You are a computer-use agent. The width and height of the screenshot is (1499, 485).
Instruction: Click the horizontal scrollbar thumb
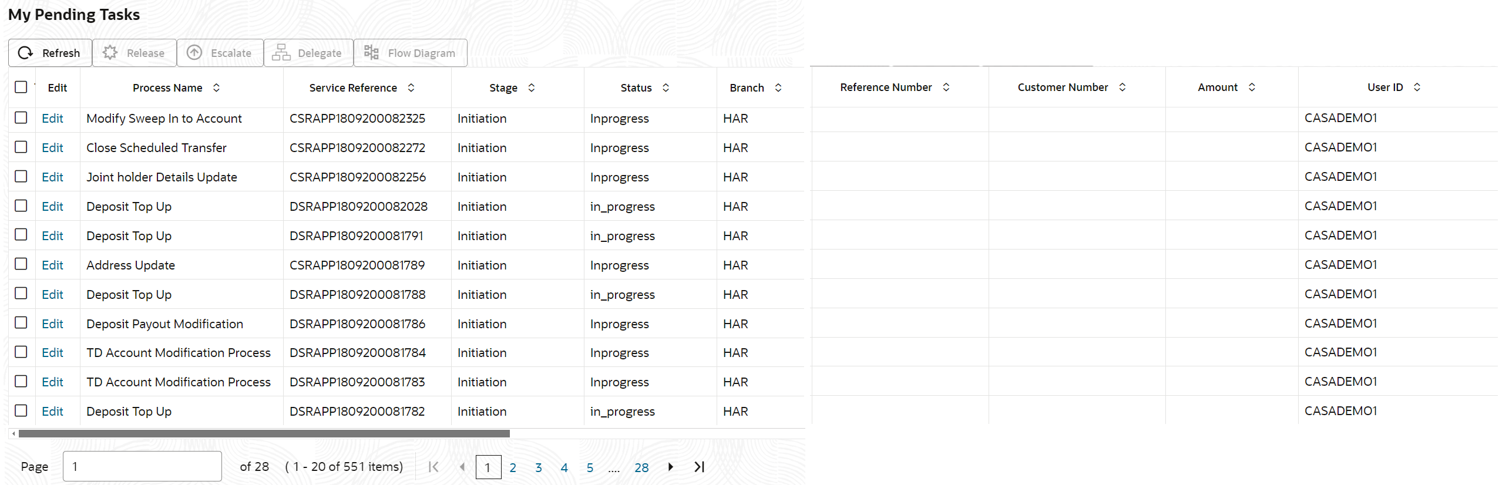(264, 434)
